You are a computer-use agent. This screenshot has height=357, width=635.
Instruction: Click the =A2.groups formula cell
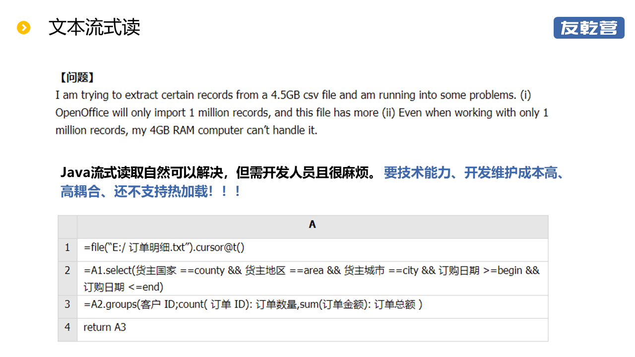(313, 306)
